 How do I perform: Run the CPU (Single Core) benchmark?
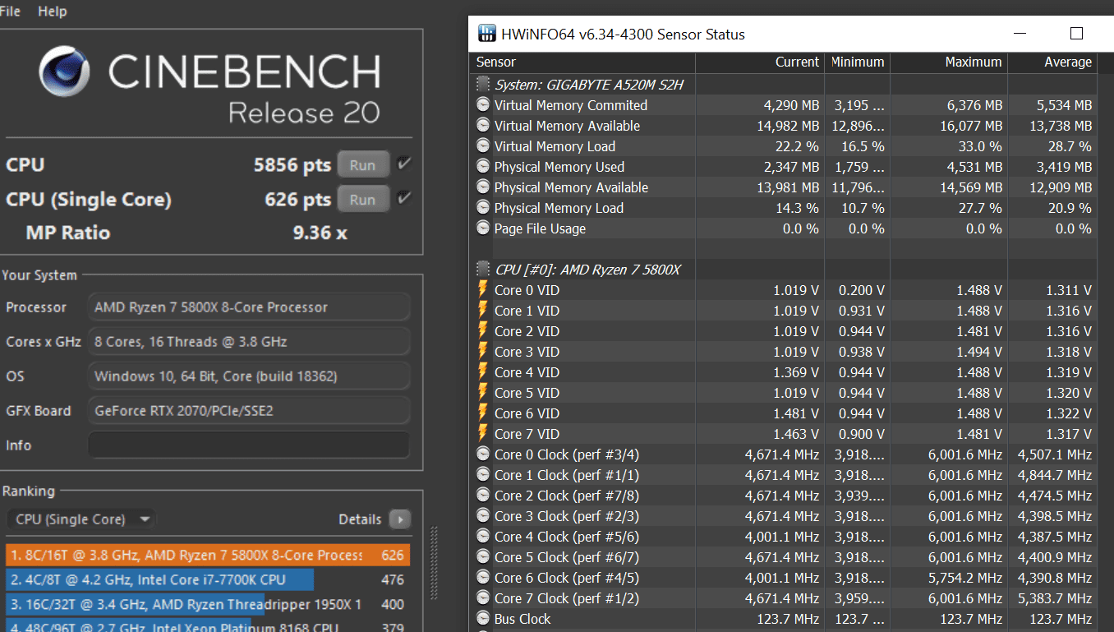pyautogui.click(x=362, y=200)
